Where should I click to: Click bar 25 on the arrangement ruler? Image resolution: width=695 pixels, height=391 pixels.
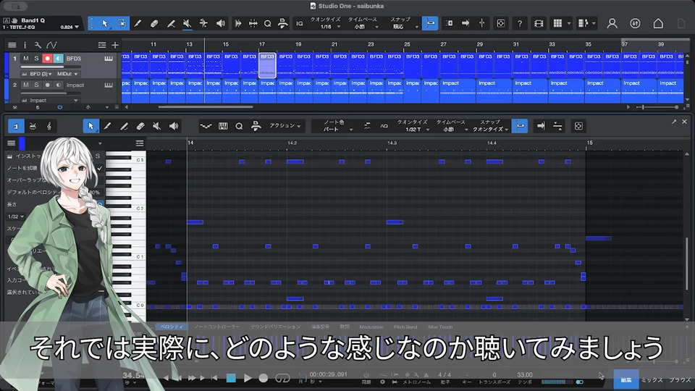pyautogui.click(x=407, y=44)
